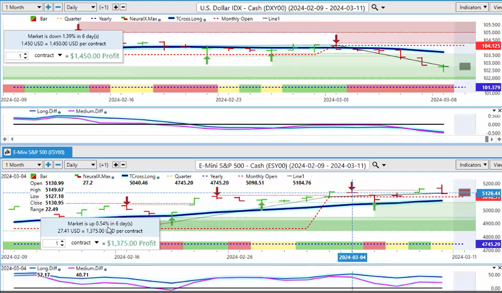This screenshot has height=293, width=502.
Task: Click the 2024-03-04 date marker on axis
Action: coord(352,257)
